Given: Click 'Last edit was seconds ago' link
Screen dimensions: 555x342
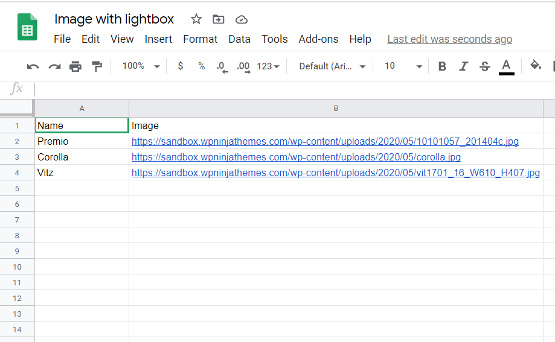Looking at the screenshot, I should (x=449, y=39).
